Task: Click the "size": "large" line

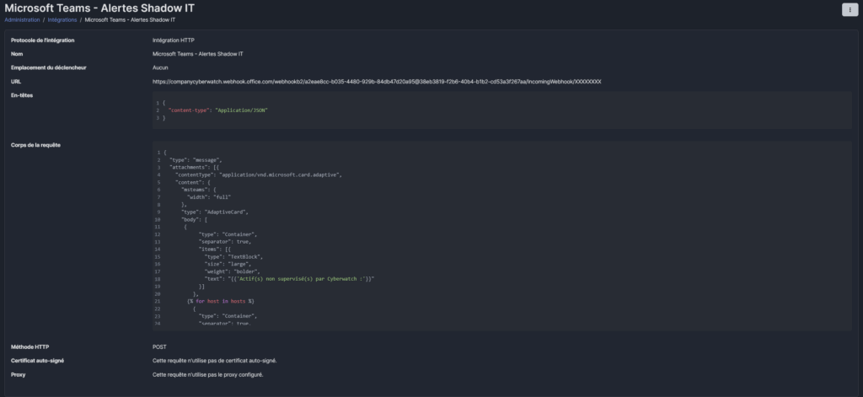Action: 228,264
